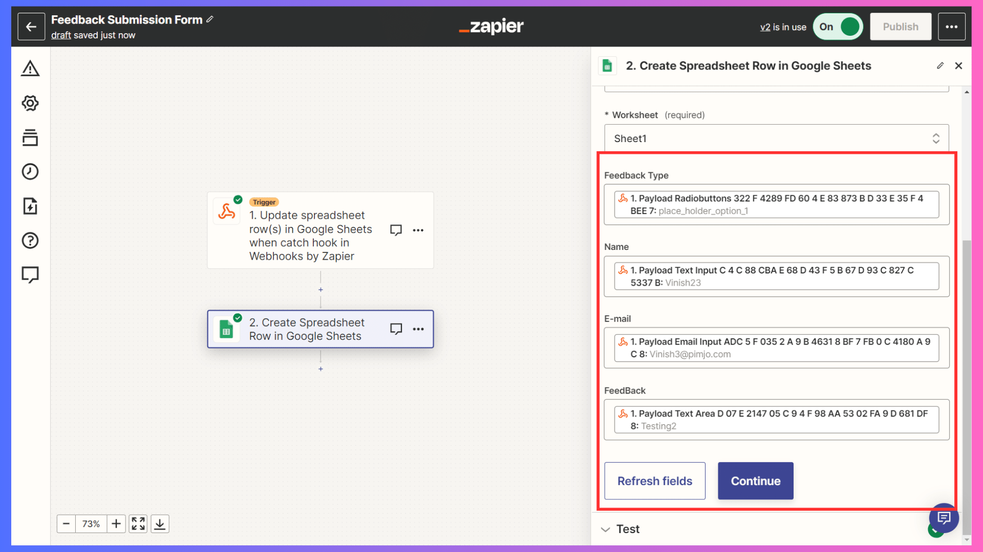Rename step using panel pencil icon
Screen dimensions: 983x552
coord(940,65)
